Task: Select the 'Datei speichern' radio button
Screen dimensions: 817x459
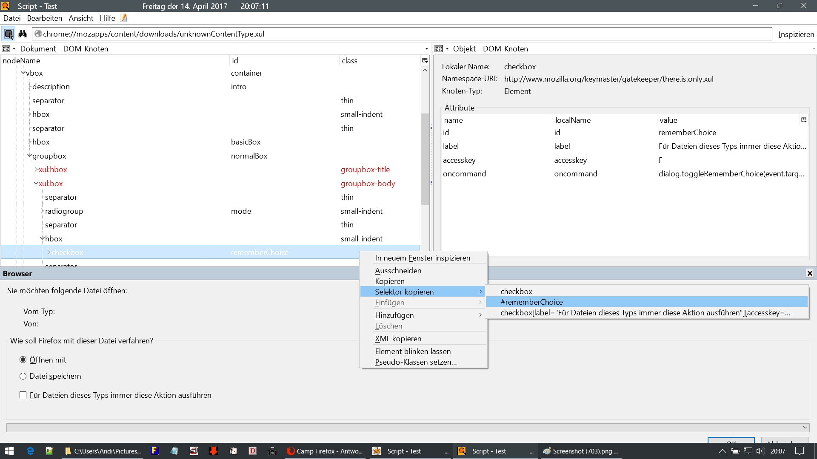Action: pyautogui.click(x=23, y=376)
